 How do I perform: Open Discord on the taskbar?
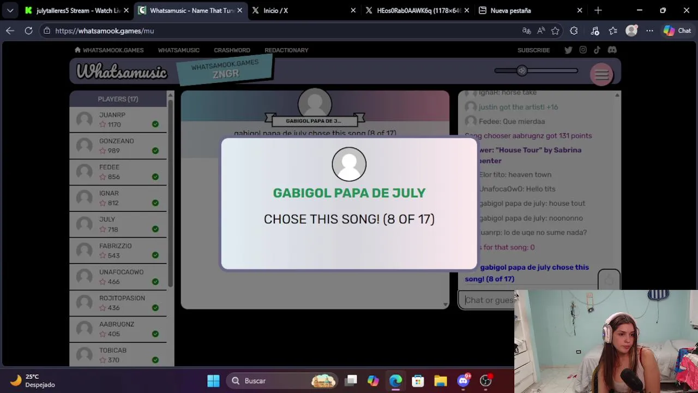point(464,380)
